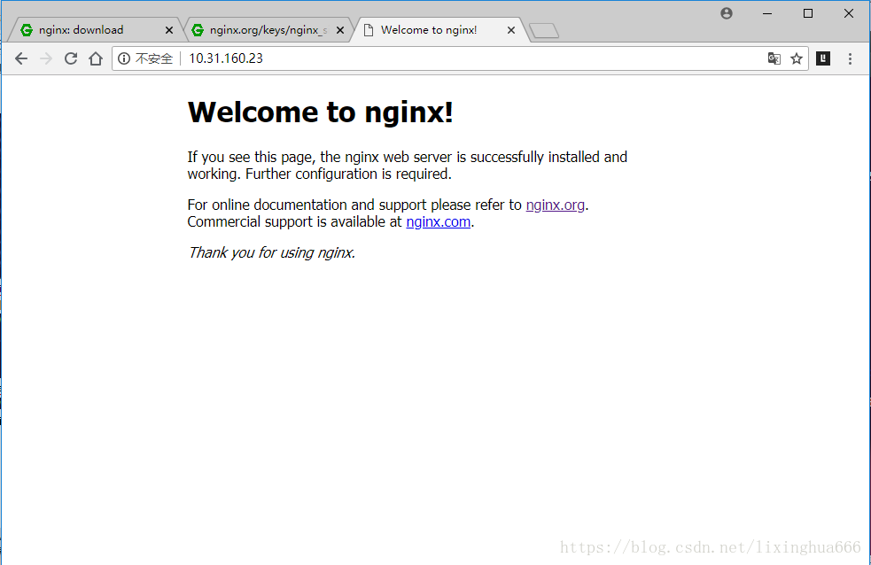Screen dimensions: 871x565
Task: Open the extension icon beside the address bar
Action: coord(823,58)
